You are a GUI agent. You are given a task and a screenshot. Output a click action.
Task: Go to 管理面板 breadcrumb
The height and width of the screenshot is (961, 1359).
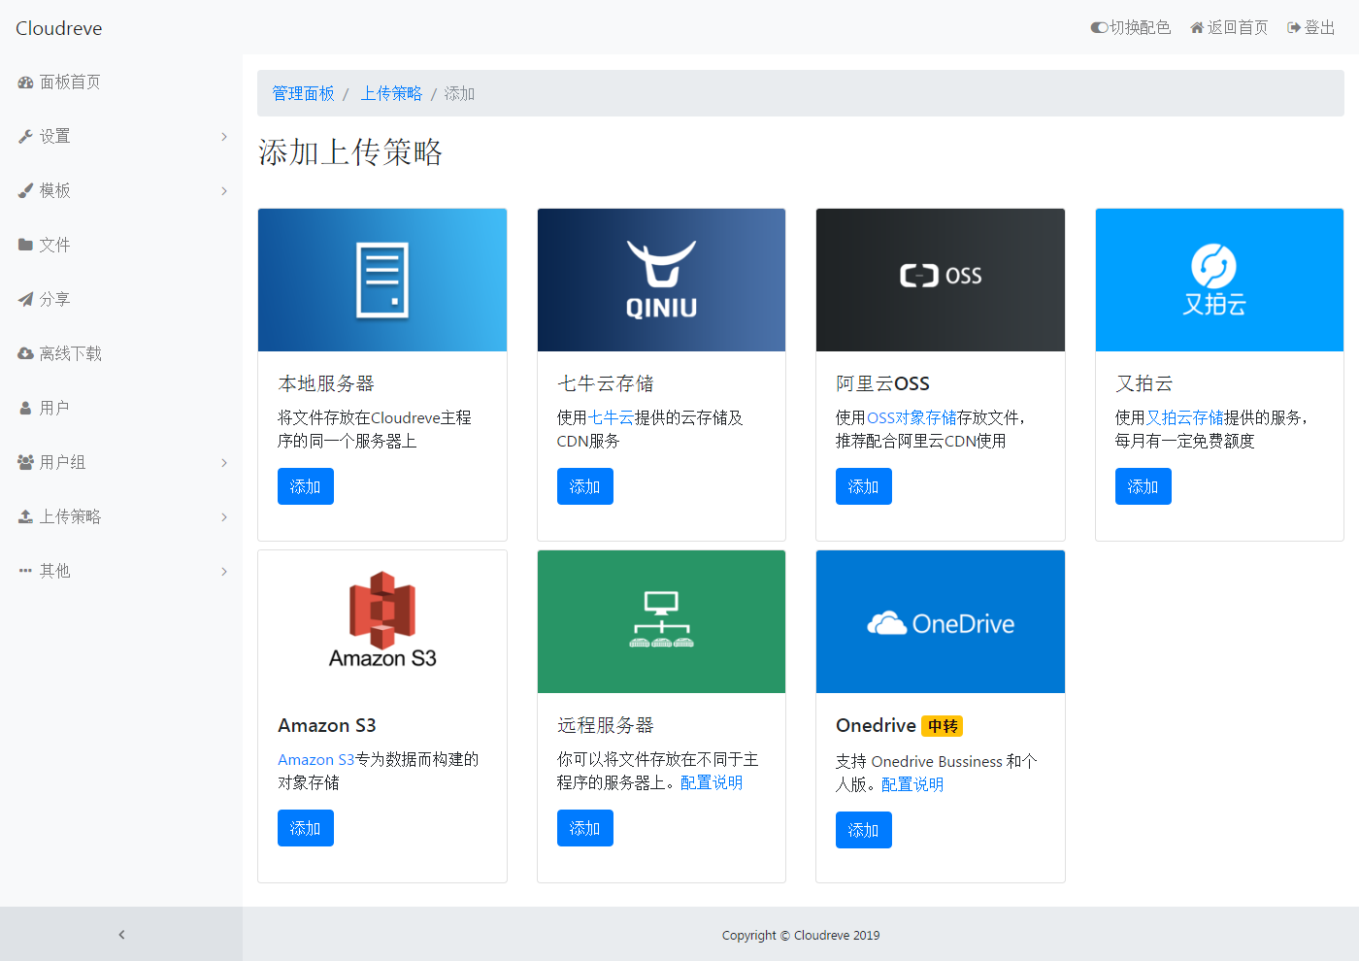tap(303, 93)
